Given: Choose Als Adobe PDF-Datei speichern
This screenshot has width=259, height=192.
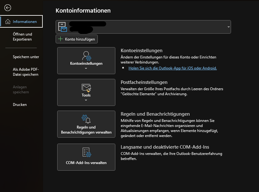Looking at the screenshot, I should tap(26, 72).
